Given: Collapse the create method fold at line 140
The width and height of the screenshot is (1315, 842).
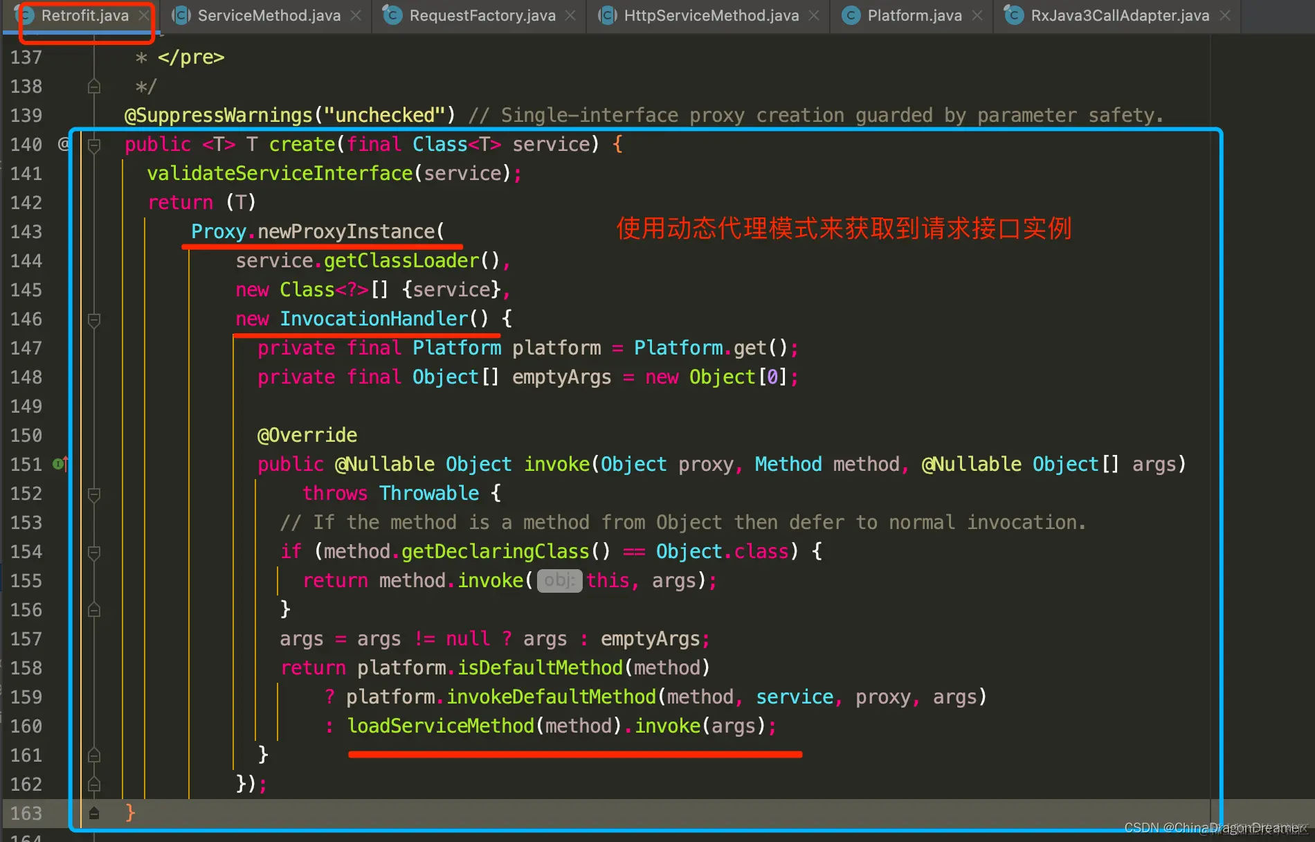Looking at the screenshot, I should 94,145.
